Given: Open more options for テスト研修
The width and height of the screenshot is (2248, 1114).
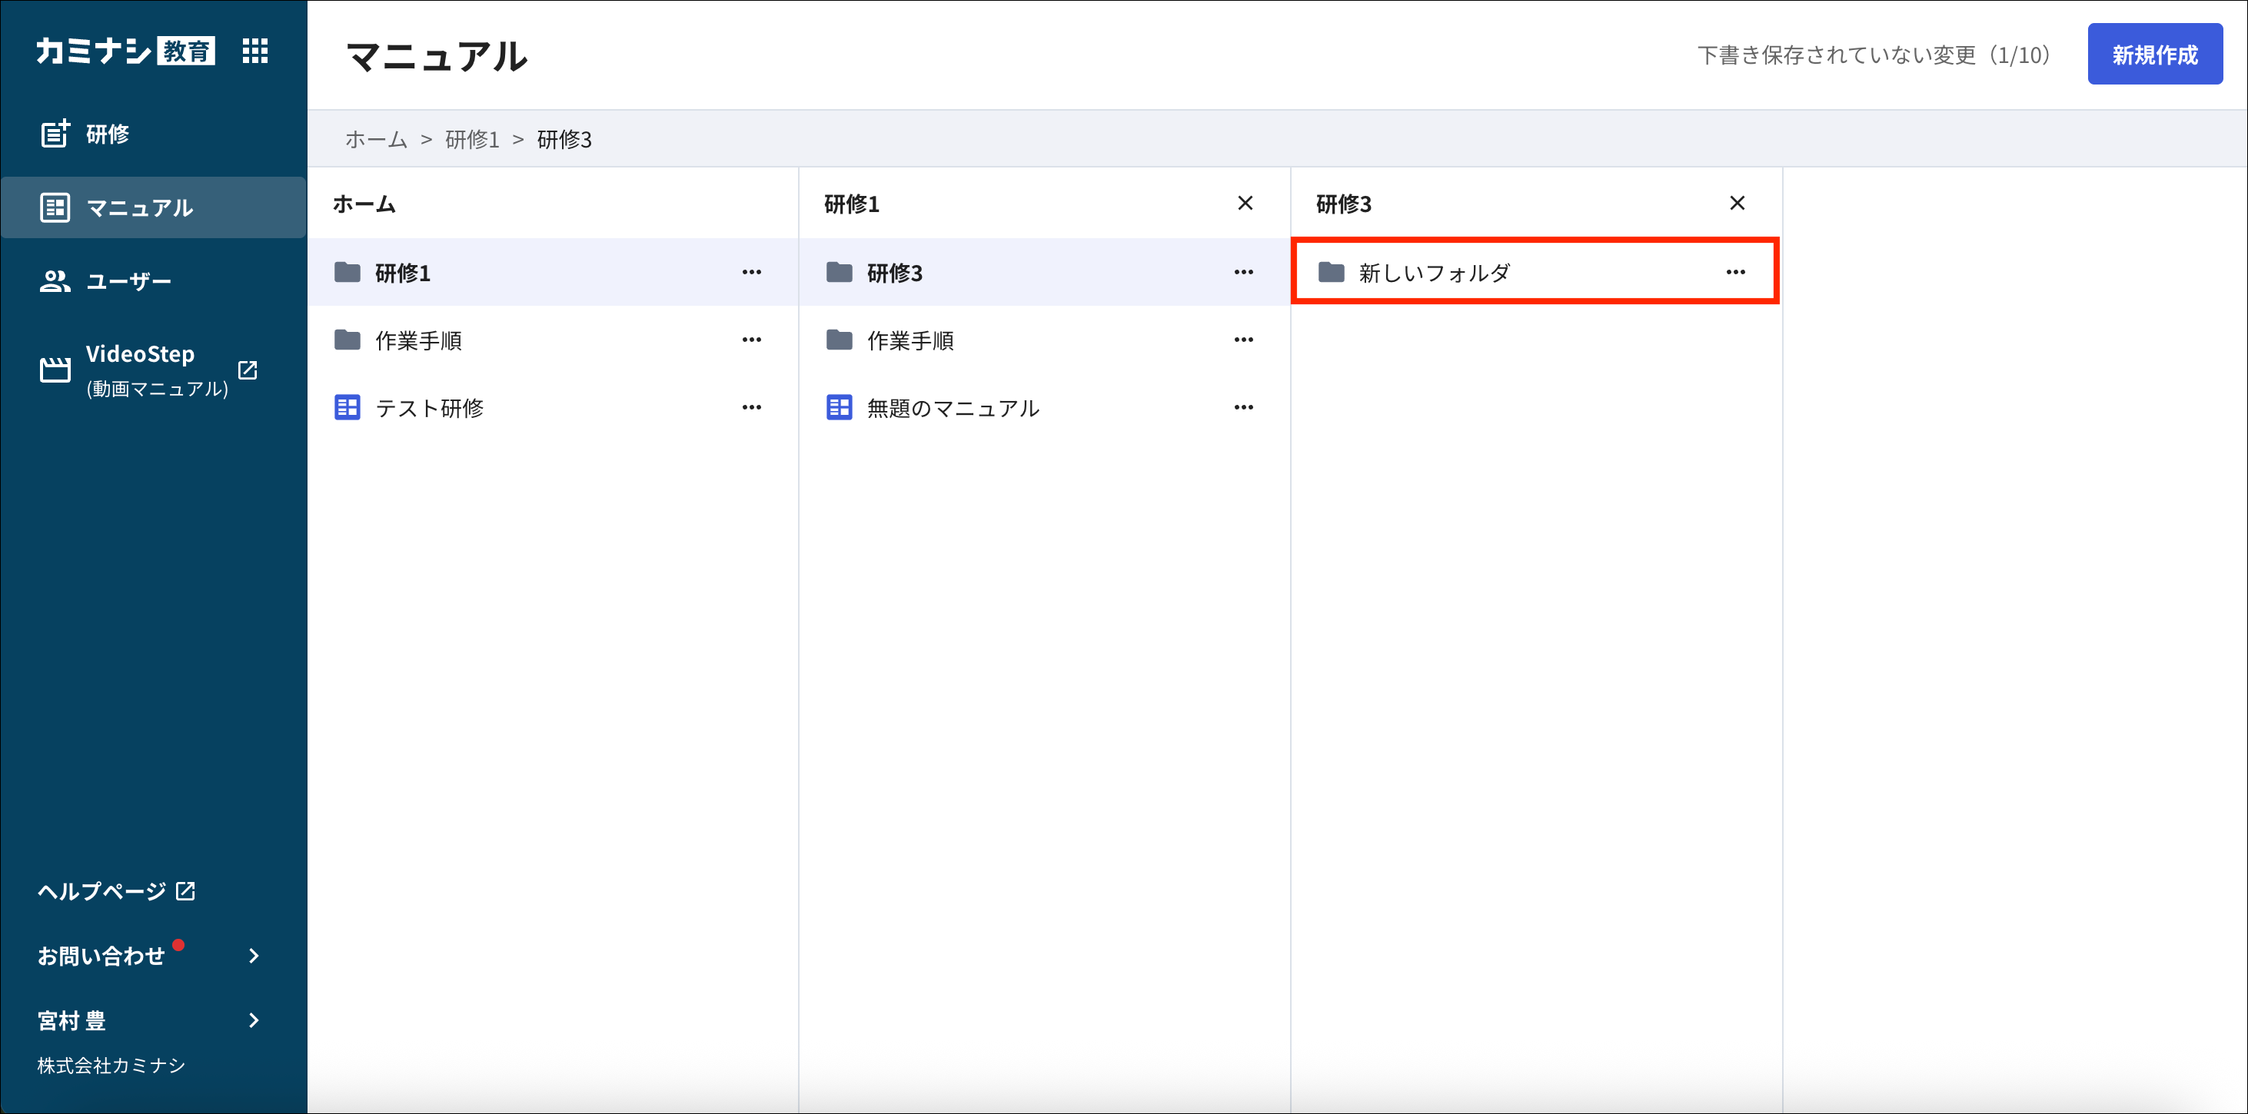Looking at the screenshot, I should click(x=751, y=407).
